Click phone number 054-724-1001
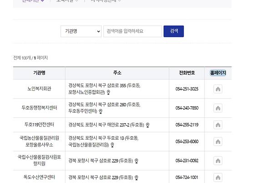The image size is (255, 183). (x=187, y=178)
